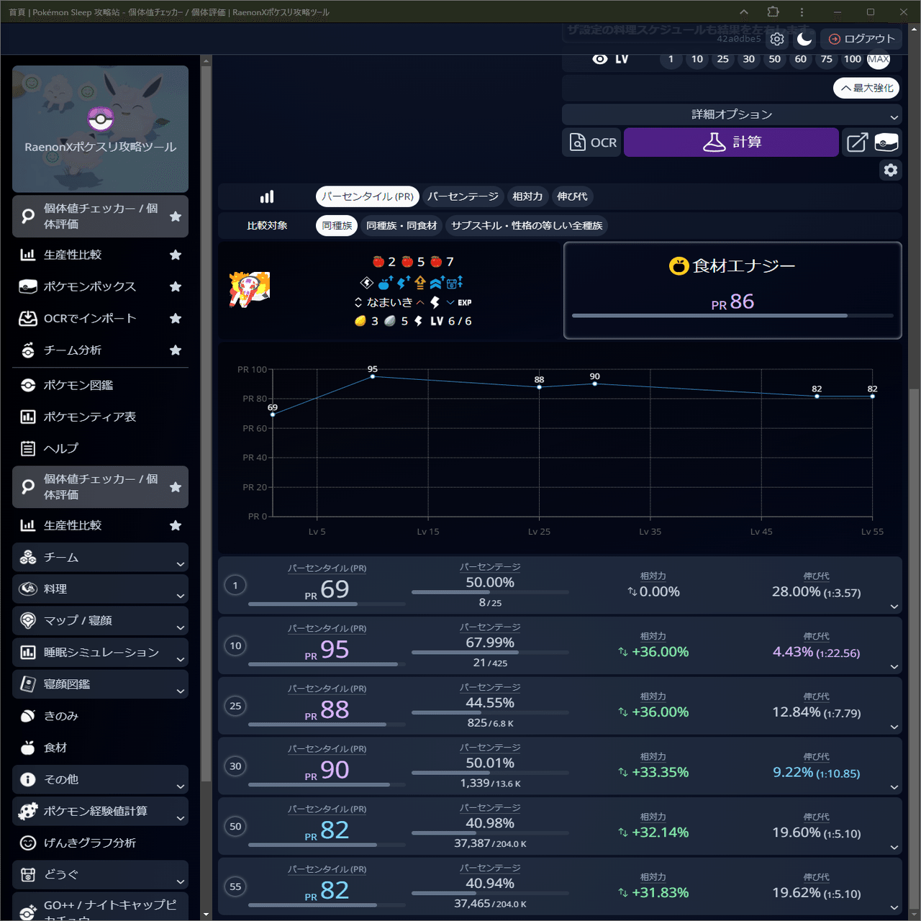Viewport: 921px width, 921px height.
Task: Open ポケモンティア表 icon
Action: (28, 417)
